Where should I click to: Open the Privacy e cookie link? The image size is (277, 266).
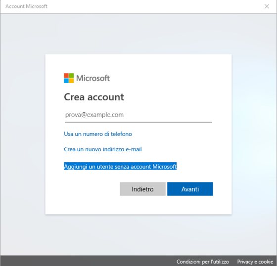(255, 262)
